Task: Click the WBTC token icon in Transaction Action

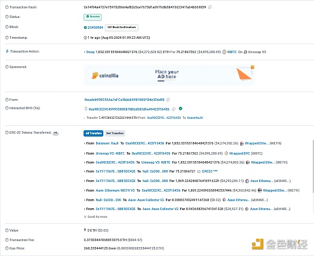Action: pyautogui.click(x=224, y=52)
